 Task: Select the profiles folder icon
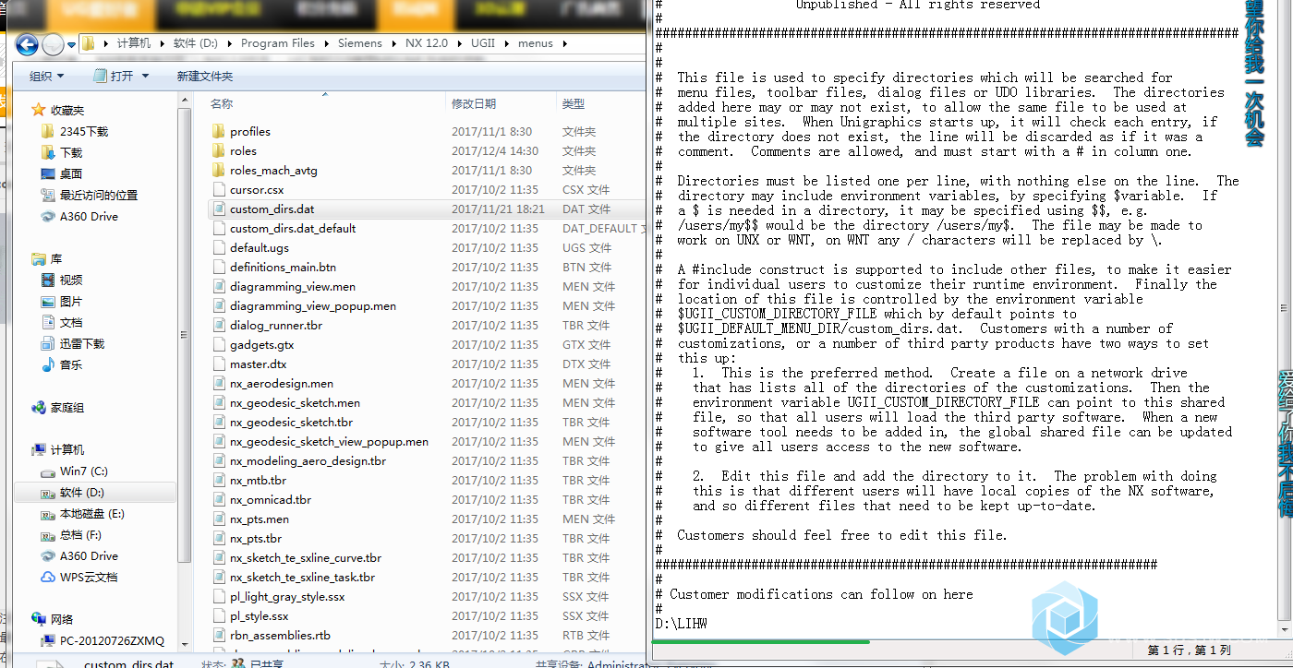pyautogui.click(x=218, y=132)
